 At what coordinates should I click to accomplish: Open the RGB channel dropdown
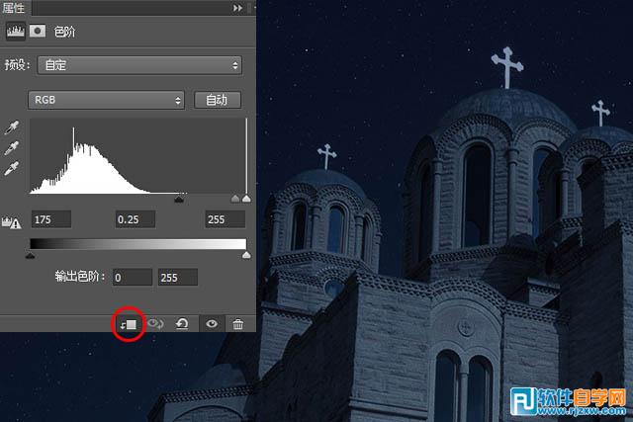[x=106, y=100]
